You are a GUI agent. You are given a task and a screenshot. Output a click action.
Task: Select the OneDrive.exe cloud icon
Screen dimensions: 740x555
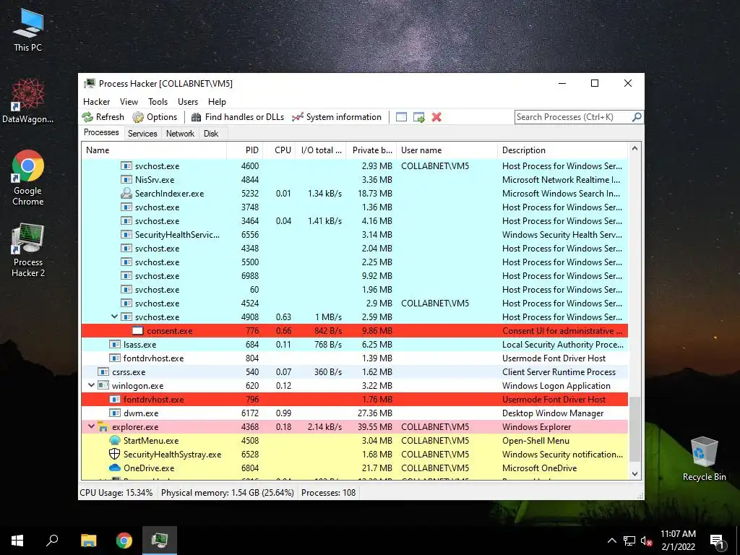coord(115,468)
